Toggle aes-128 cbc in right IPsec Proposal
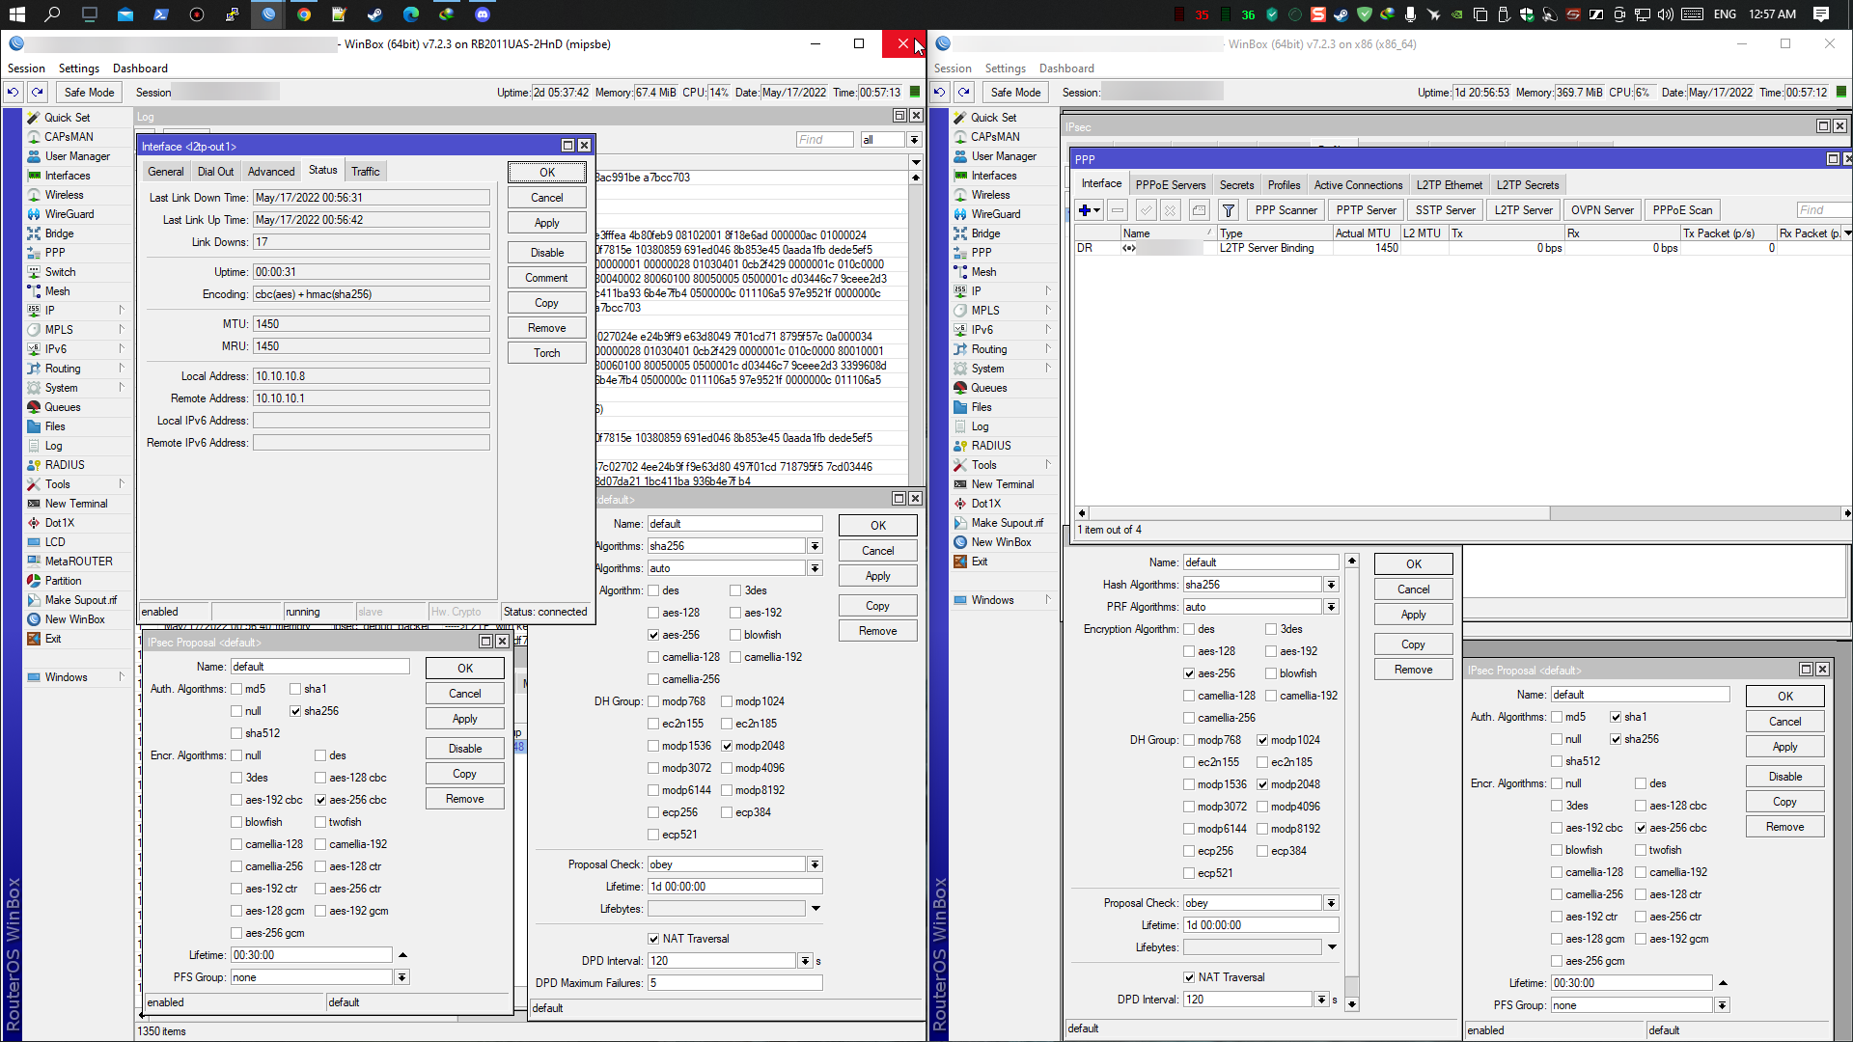The width and height of the screenshot is (1853, 1042). [1641, 806]
